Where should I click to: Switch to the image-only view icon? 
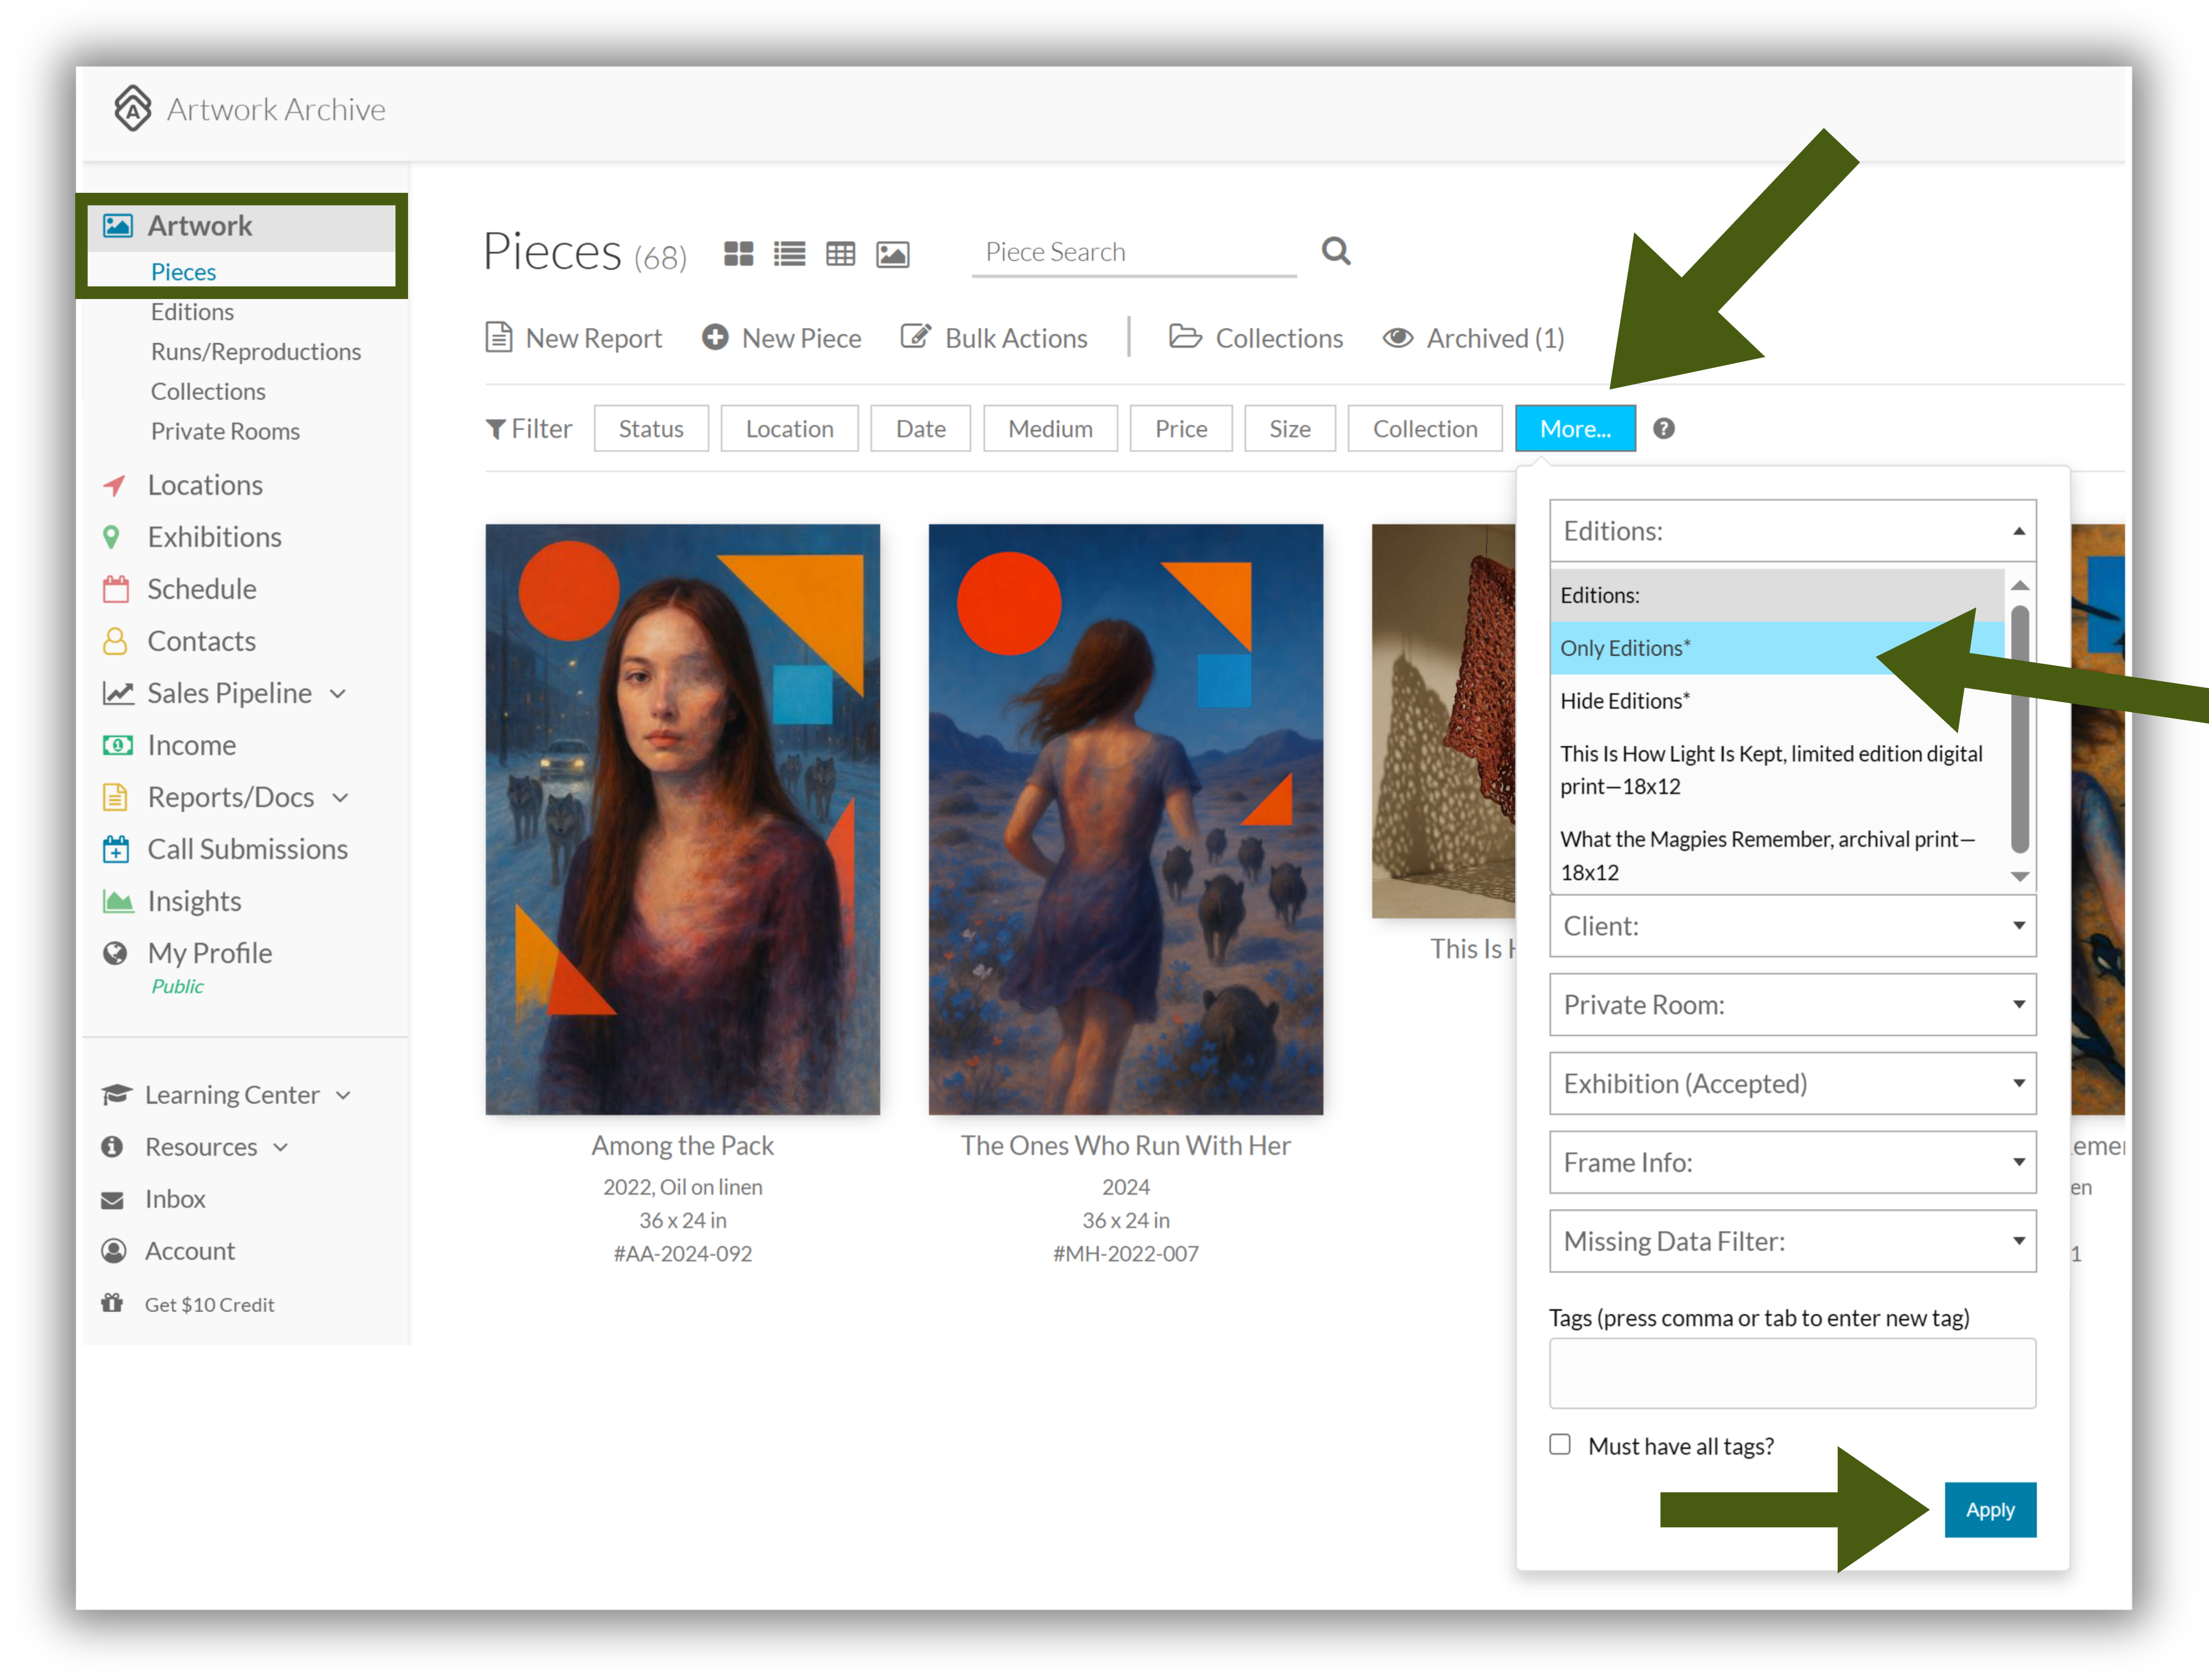pos(892,254)
